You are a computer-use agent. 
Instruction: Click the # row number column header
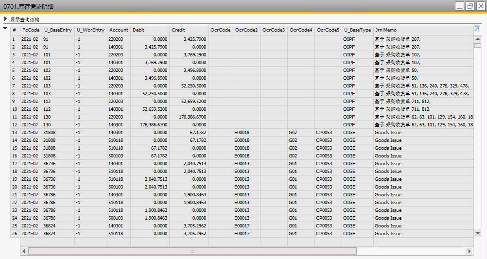coord(15,30)
